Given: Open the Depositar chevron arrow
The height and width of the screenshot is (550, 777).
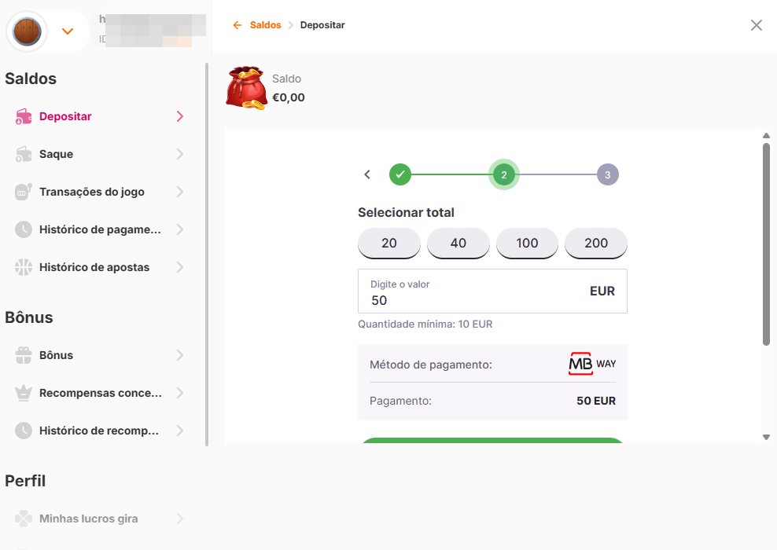Looking at the screenshot, I should coord(180,116).
